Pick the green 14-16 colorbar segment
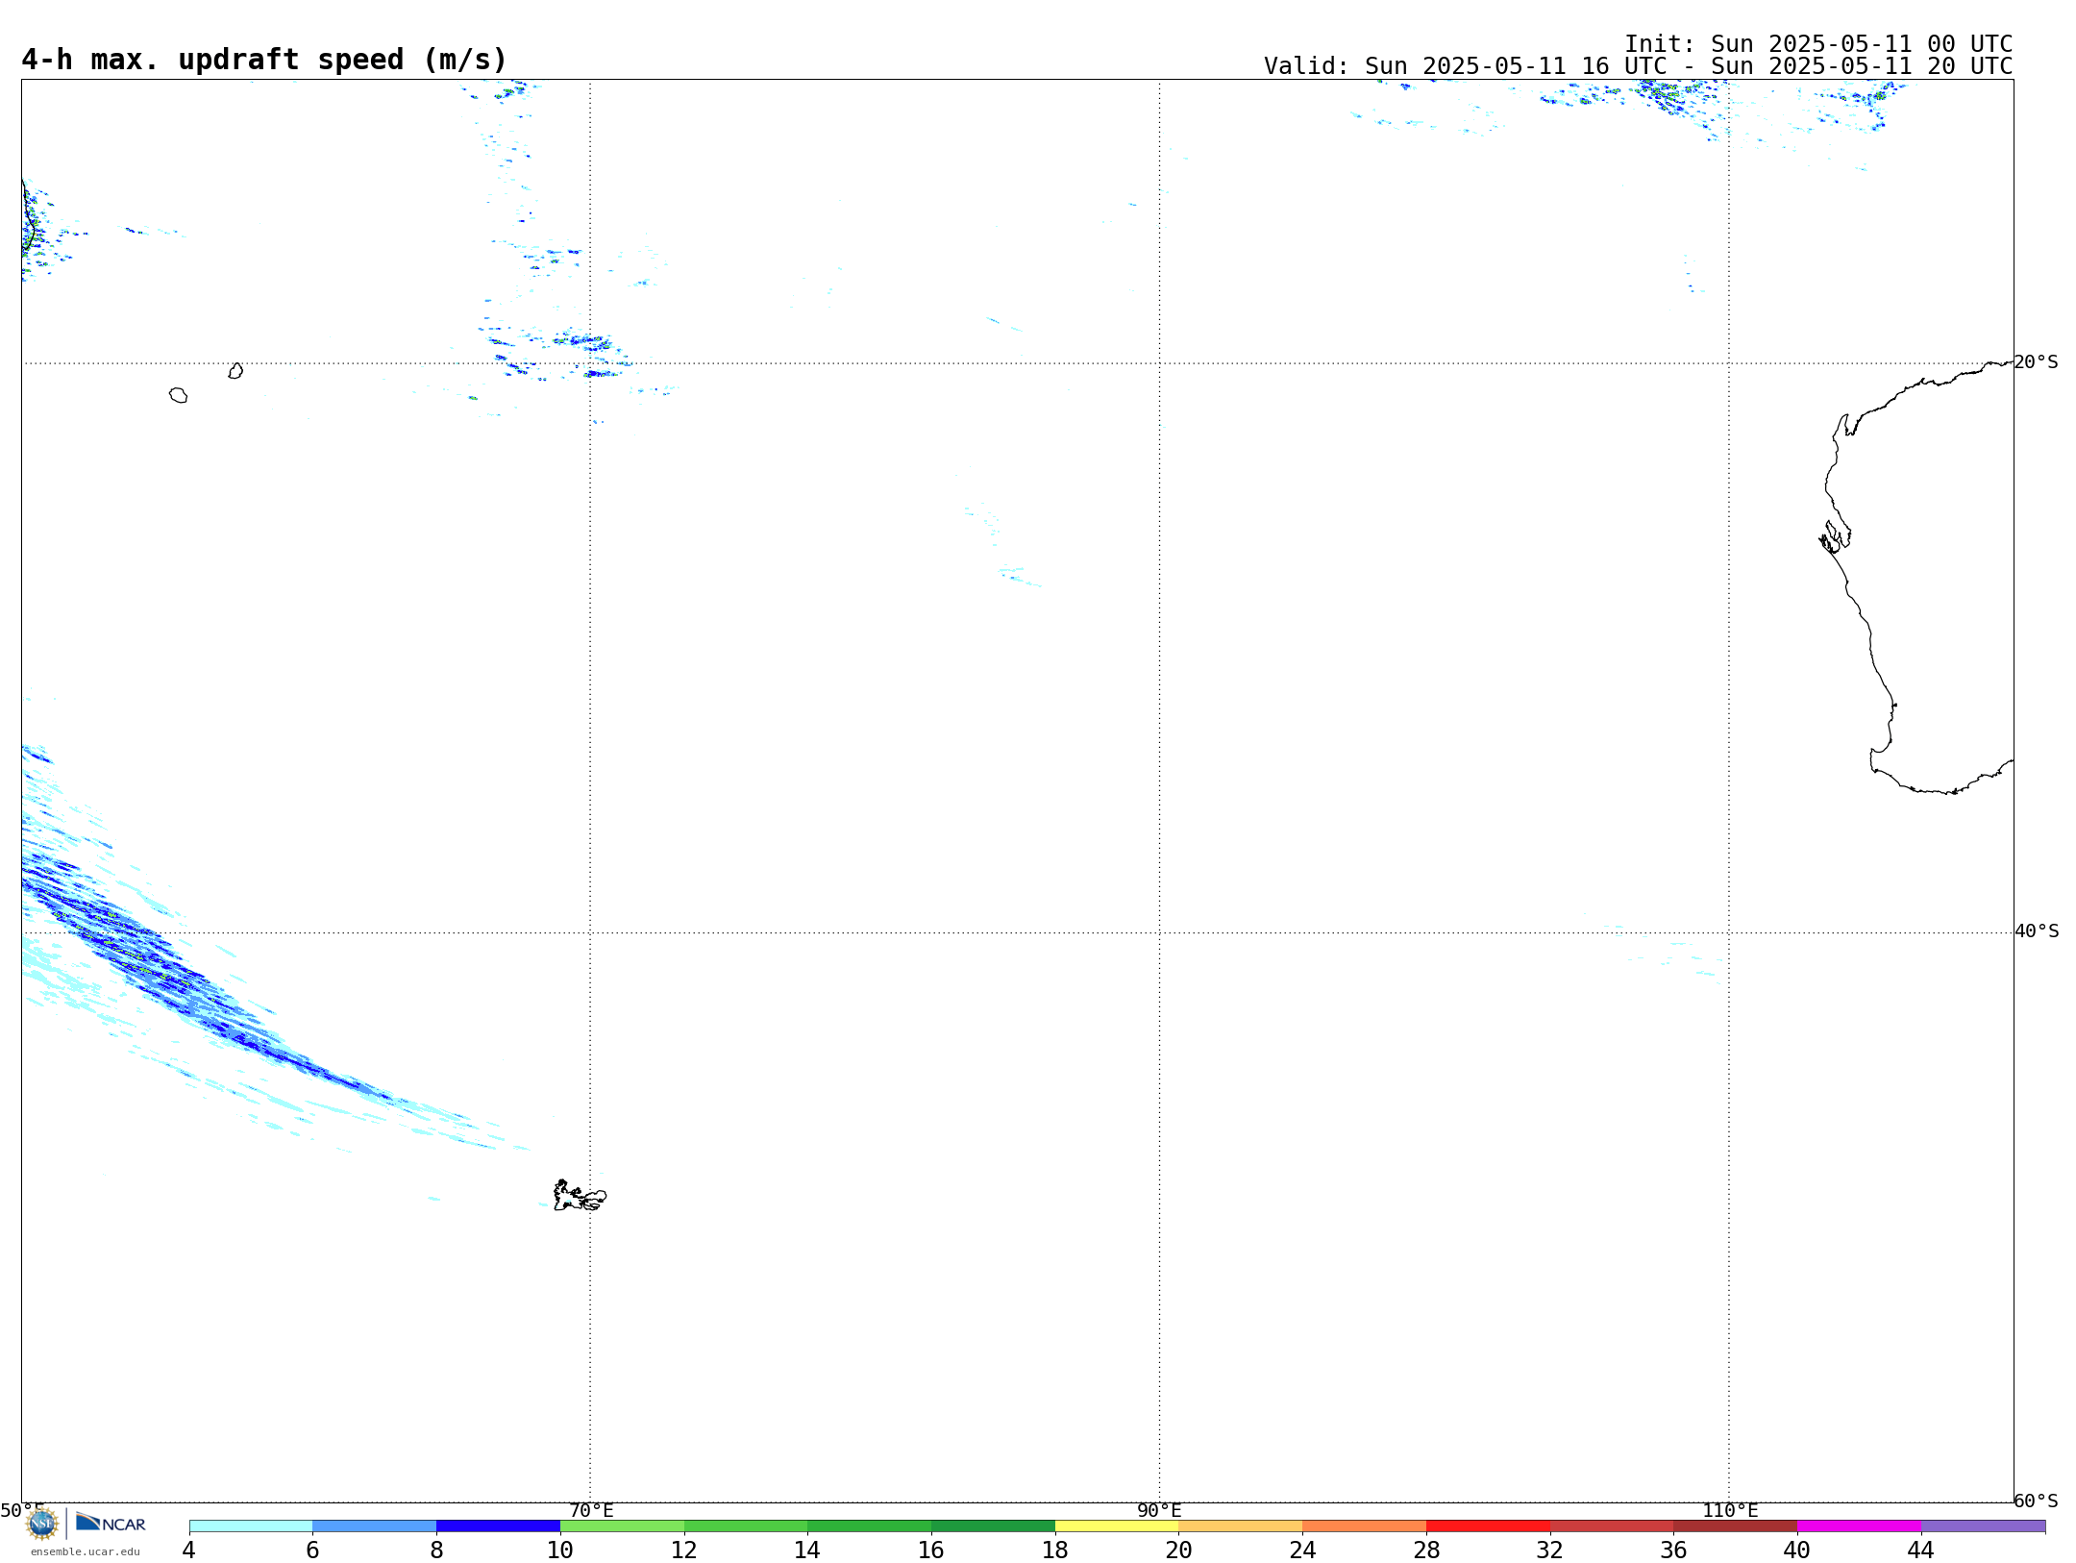Image resolution: width=2076 pixels, height=1563 pixels. [x=870, y=1526]
